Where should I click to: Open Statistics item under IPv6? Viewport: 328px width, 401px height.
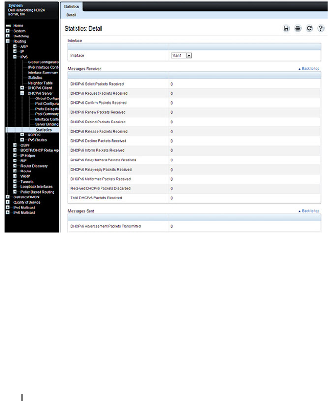(35, 77)
